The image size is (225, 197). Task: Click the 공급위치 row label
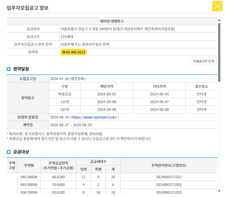(x=33, y=29)
